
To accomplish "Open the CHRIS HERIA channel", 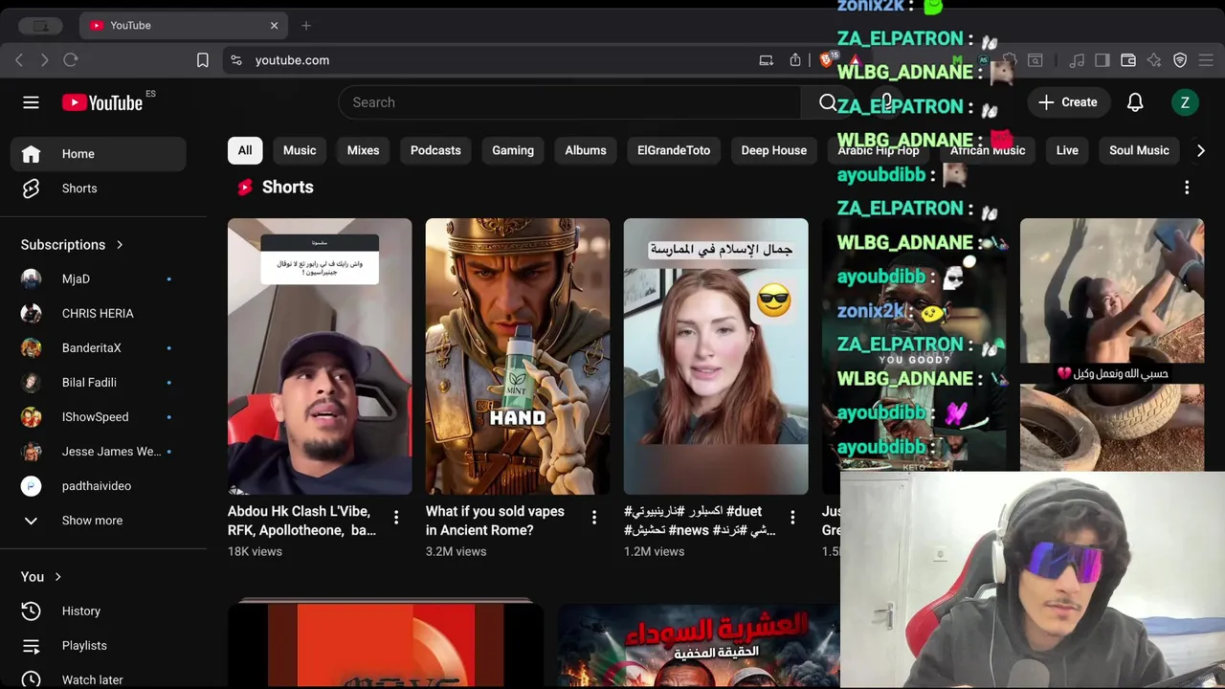I will [98, 314].
